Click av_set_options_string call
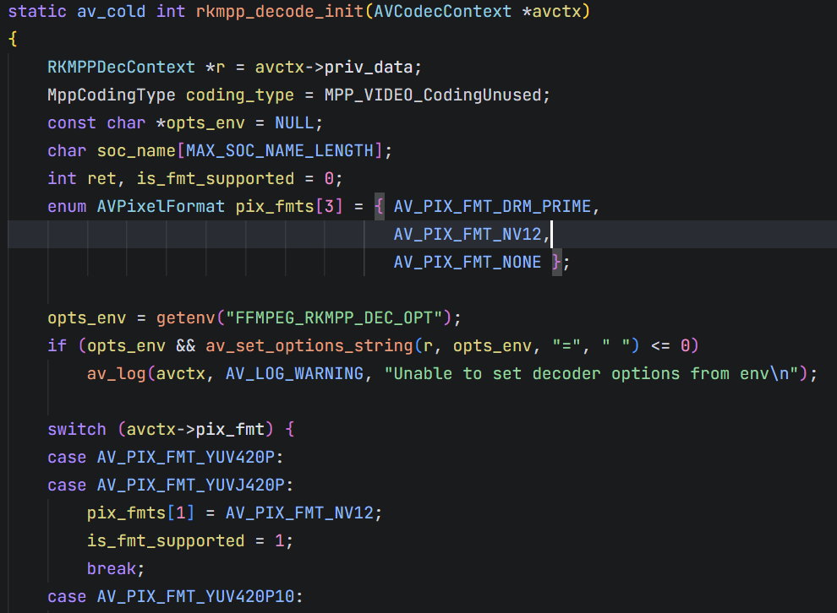 [x=309, y=346]
